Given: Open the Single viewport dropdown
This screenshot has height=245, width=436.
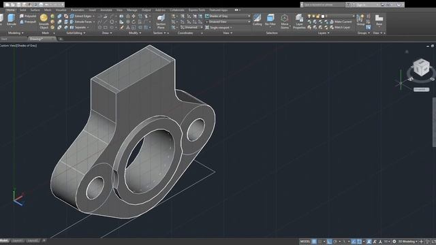Looking at the screenshot, I should coord(219,27).
